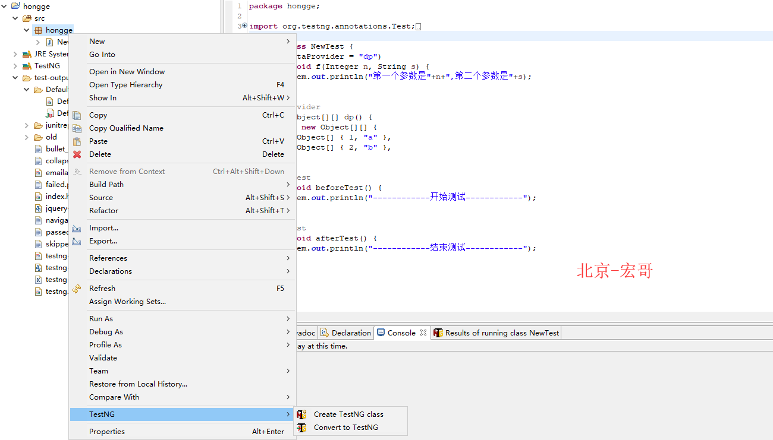773x440 pixels.
Task: Open the Debug As submenu
Action: 182,332
